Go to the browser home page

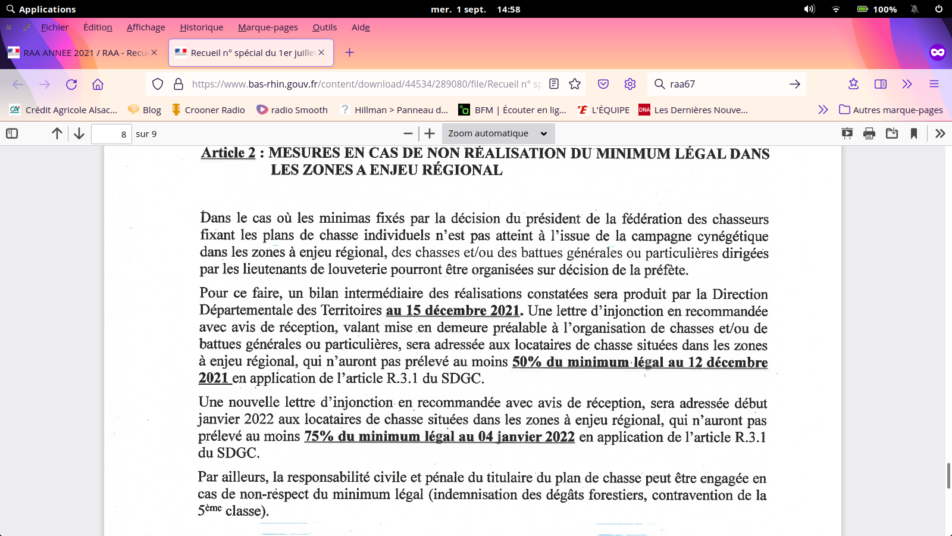click(x=98, y=84)
